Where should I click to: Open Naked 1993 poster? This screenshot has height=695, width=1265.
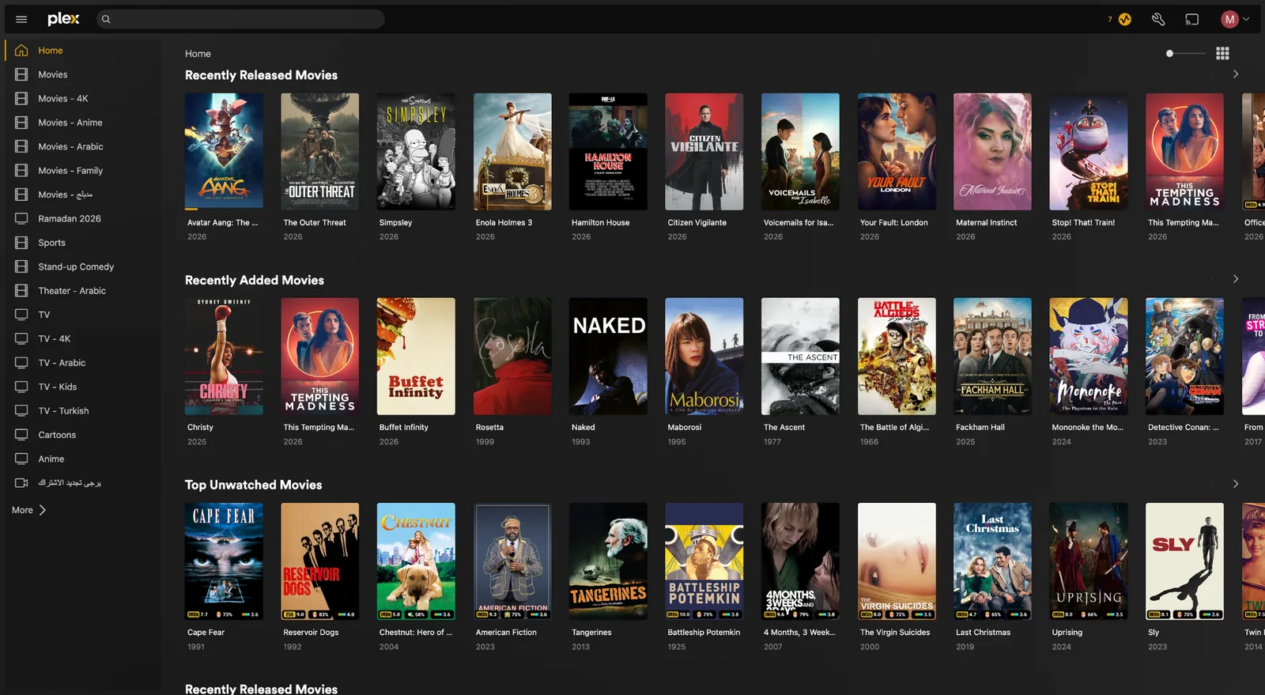608,357
